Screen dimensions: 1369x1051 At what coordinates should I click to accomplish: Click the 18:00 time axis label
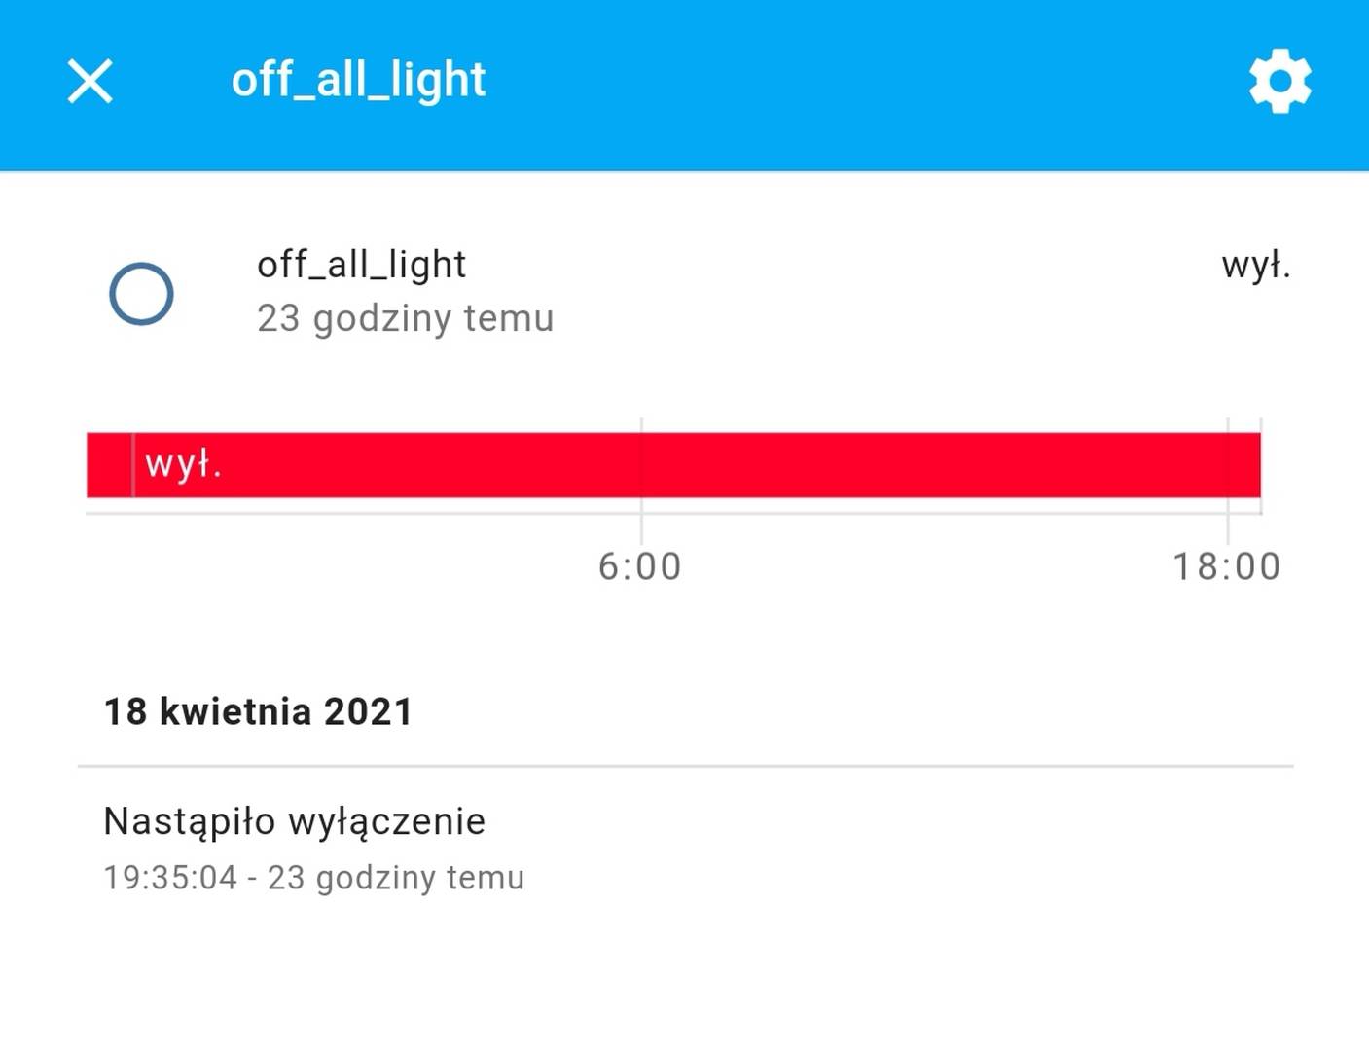coord(1227,566)
